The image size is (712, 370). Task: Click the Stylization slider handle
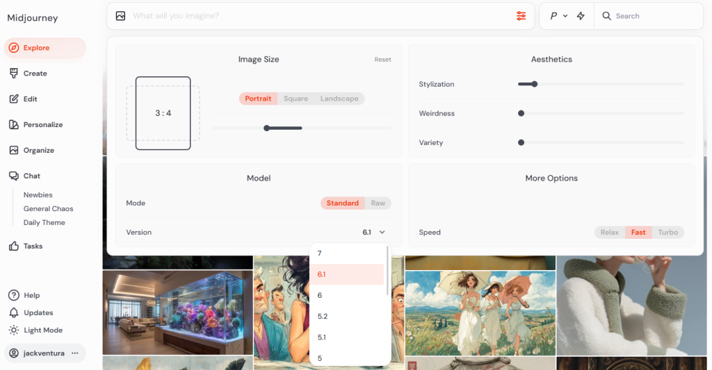tap(534, 84)
